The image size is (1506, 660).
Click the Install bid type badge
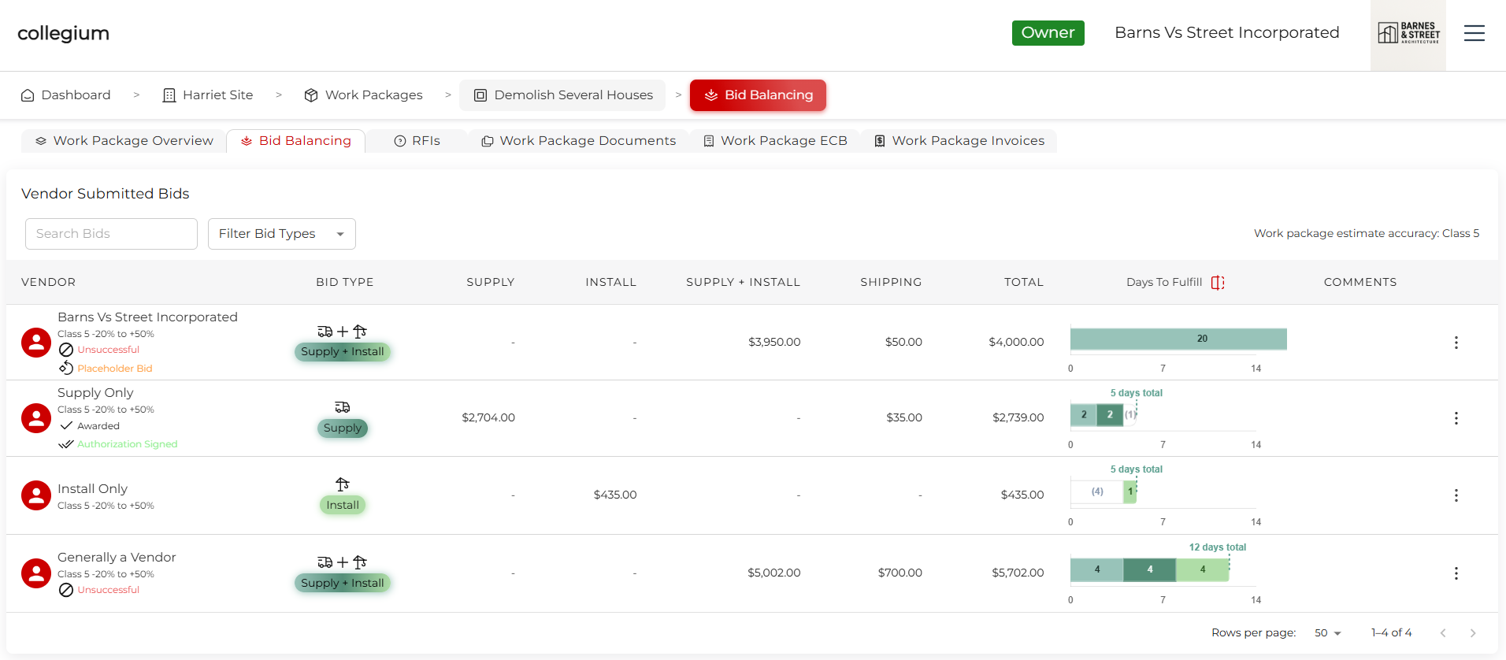click(x=343, y=506)
